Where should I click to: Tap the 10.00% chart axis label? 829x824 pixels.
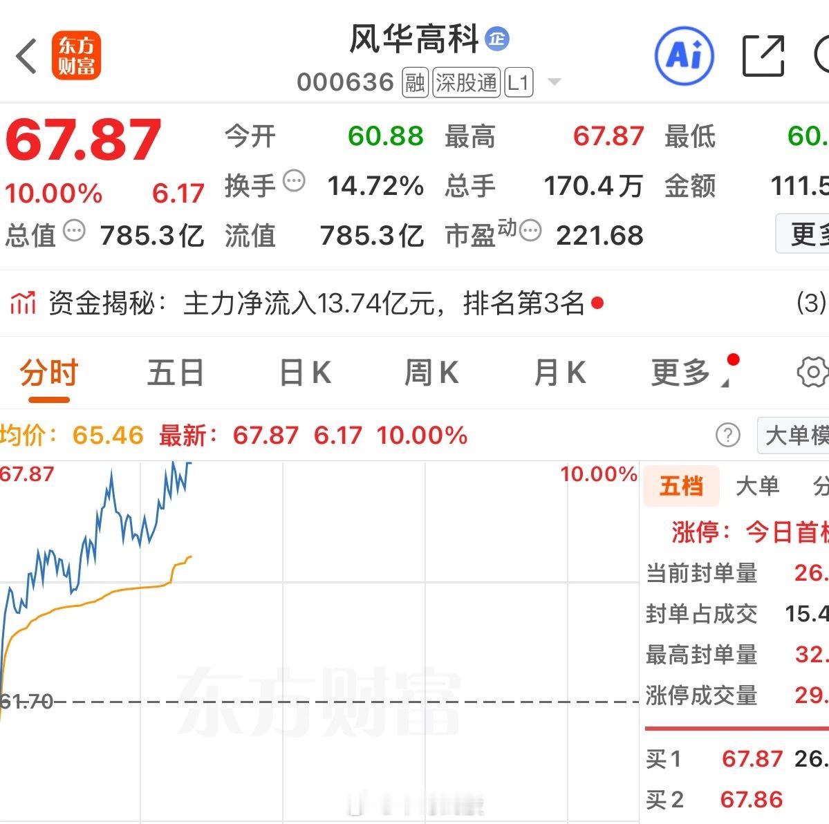[599, 474]
